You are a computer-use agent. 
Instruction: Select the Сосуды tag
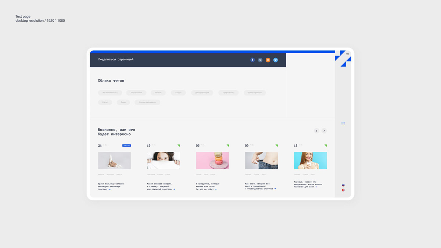point(178,93)
